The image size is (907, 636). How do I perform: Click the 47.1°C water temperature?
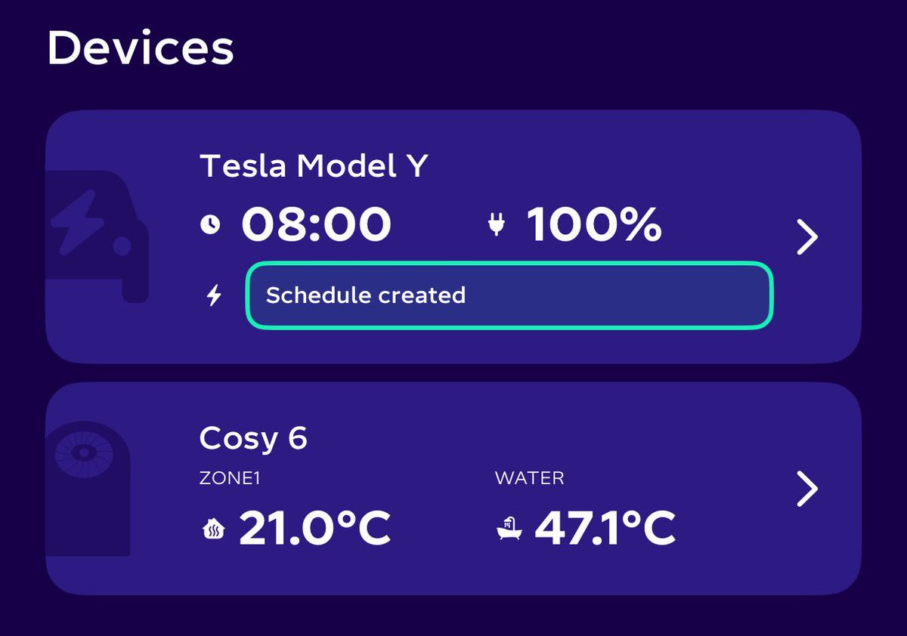point(605,529)
